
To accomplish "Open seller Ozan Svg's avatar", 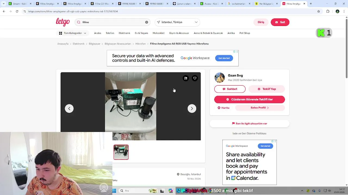I will [x=220, y=78].
